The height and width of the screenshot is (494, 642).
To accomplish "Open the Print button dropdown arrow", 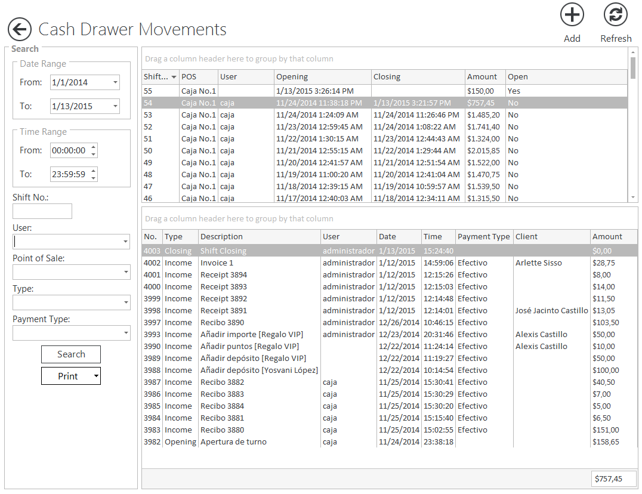I will [x=95, y=376].
